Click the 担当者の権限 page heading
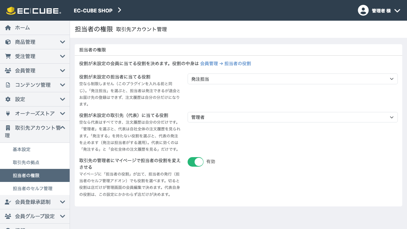Image resolution: width=407 pixels, height=229 pixels. click(x=94, y=29)
